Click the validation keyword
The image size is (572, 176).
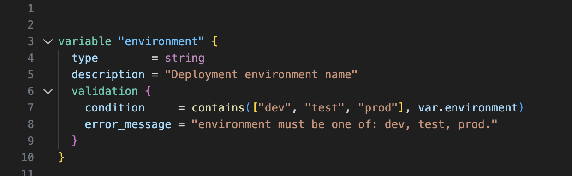coord(105,91)
